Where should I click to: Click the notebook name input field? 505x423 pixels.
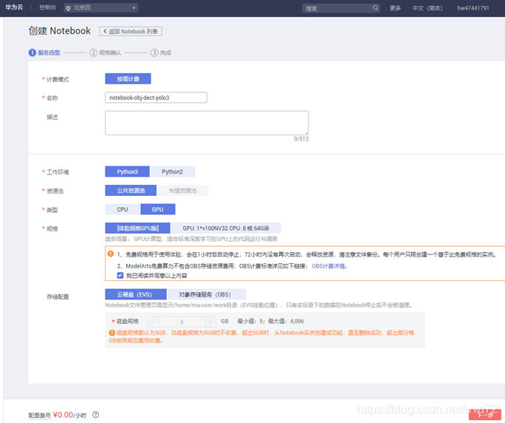coord(156,98)
